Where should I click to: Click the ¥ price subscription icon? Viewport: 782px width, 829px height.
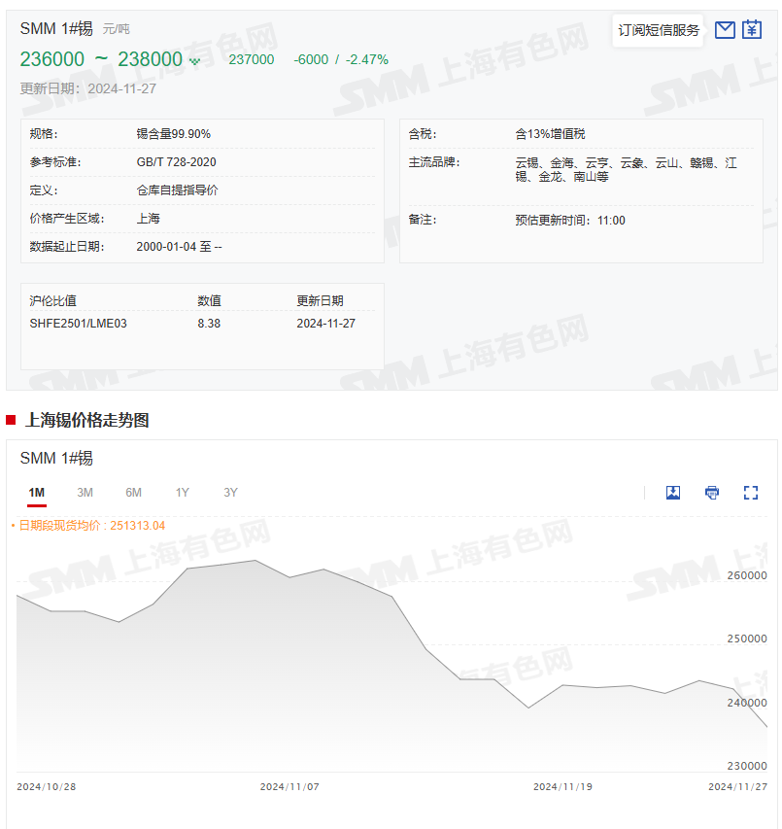pyautogui.click(x=752, y=30)
